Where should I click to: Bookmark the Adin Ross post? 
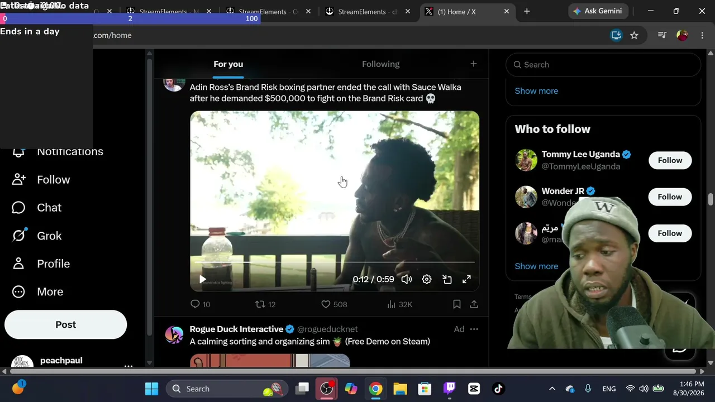[x=457, y=304]
